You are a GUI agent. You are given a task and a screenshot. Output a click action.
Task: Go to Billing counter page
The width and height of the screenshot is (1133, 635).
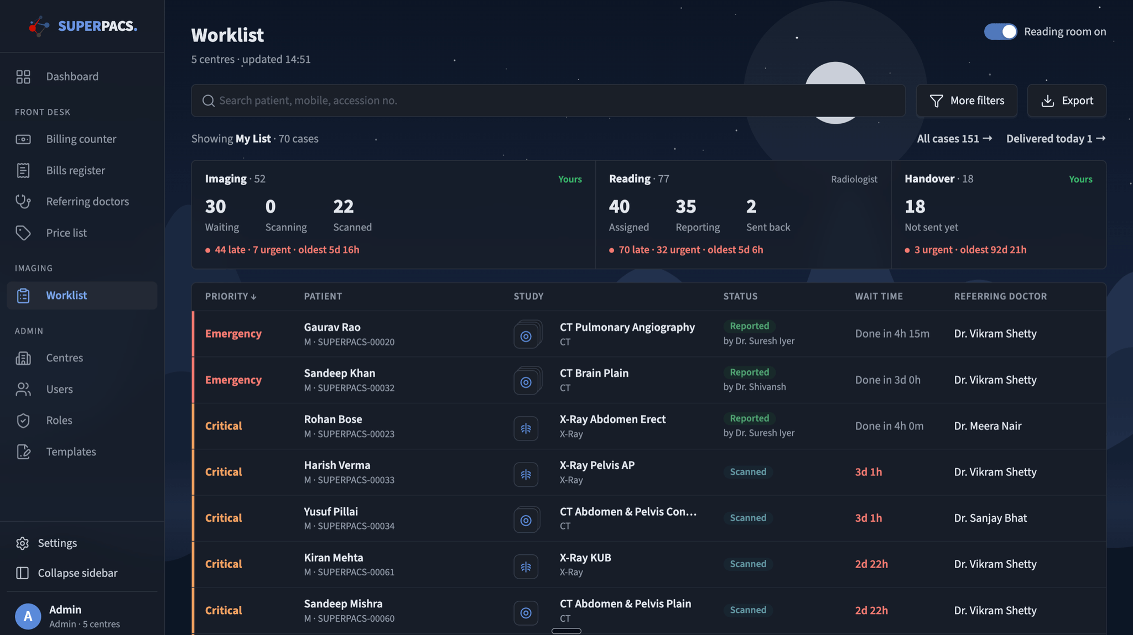(x=82, y=139)
